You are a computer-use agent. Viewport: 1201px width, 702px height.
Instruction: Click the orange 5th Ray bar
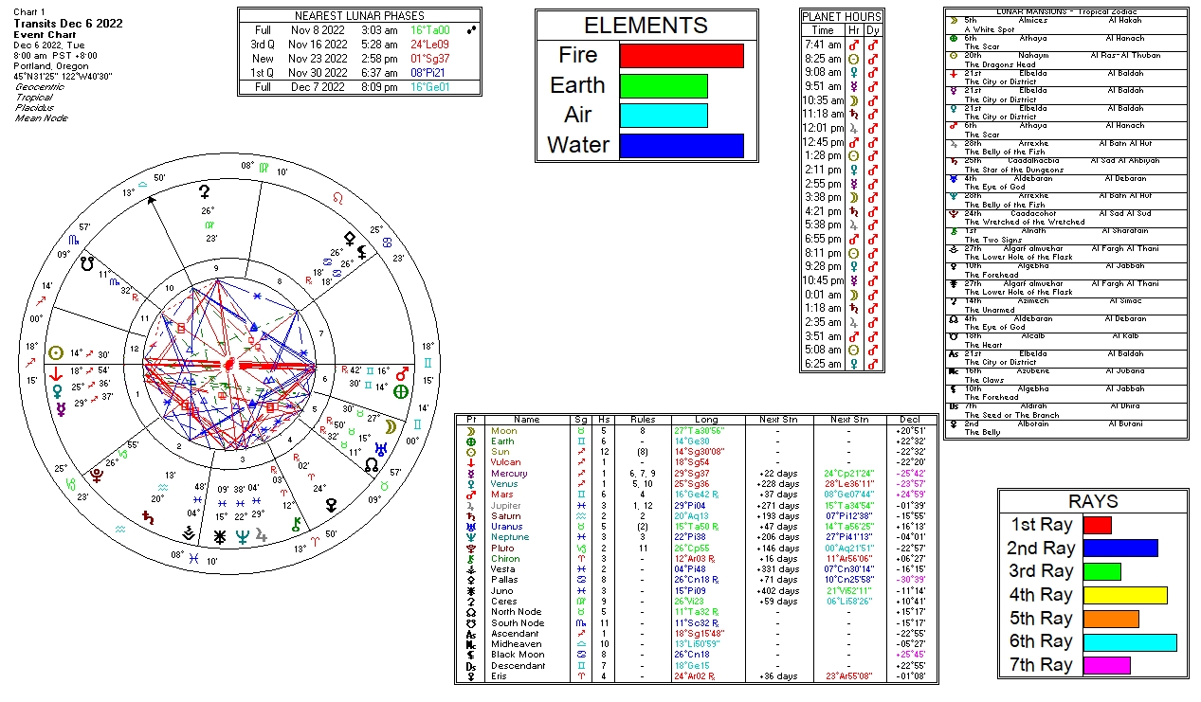[1111, 619]
